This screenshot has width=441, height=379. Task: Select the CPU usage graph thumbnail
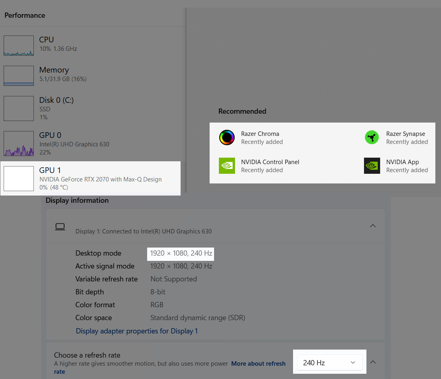tap(19, 45)
